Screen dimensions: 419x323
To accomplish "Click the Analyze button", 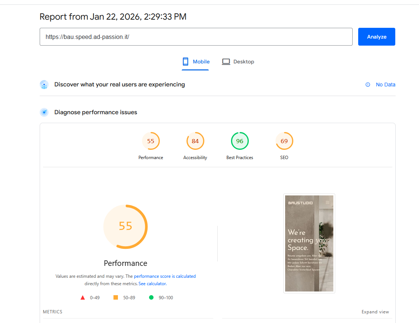I will [x=376, y=37].
